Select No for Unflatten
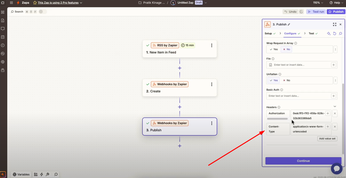This screenshot has height=178, width=346. (x=286, y=80)
